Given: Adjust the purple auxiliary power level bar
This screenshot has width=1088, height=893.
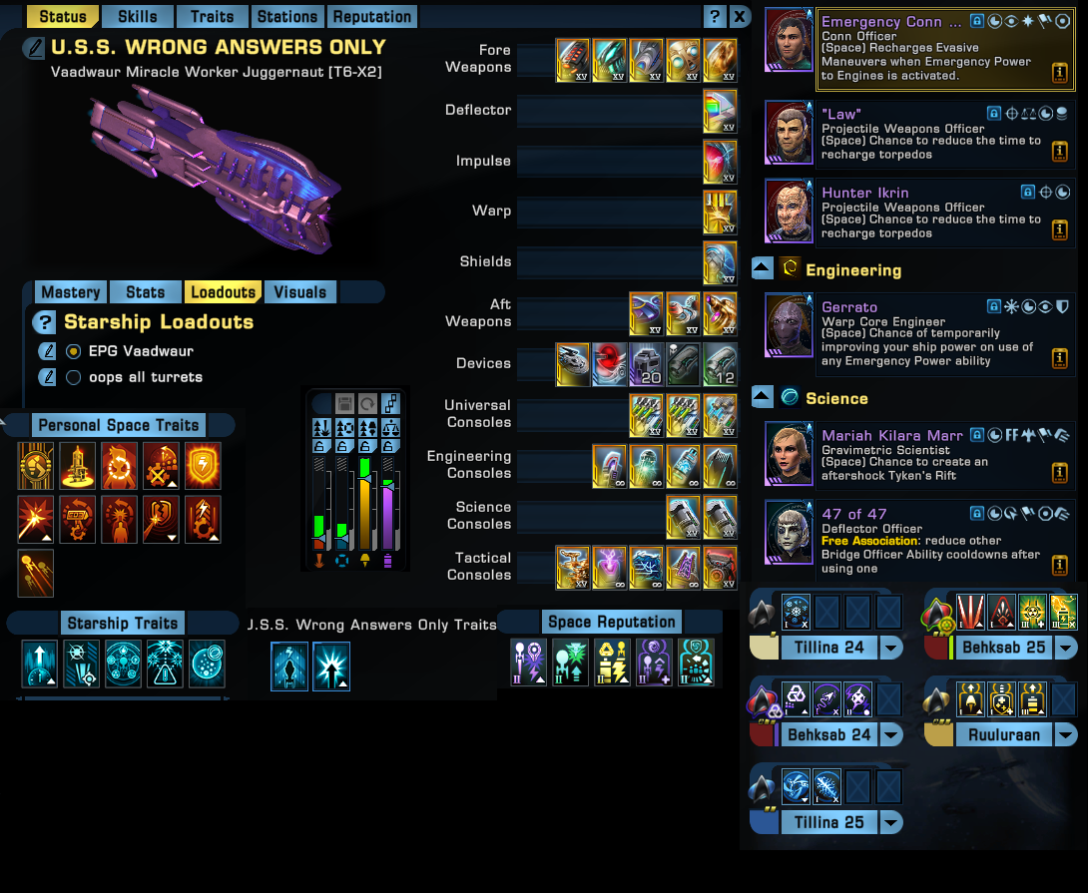Looking at the screenshot, I should pos(388,502).
